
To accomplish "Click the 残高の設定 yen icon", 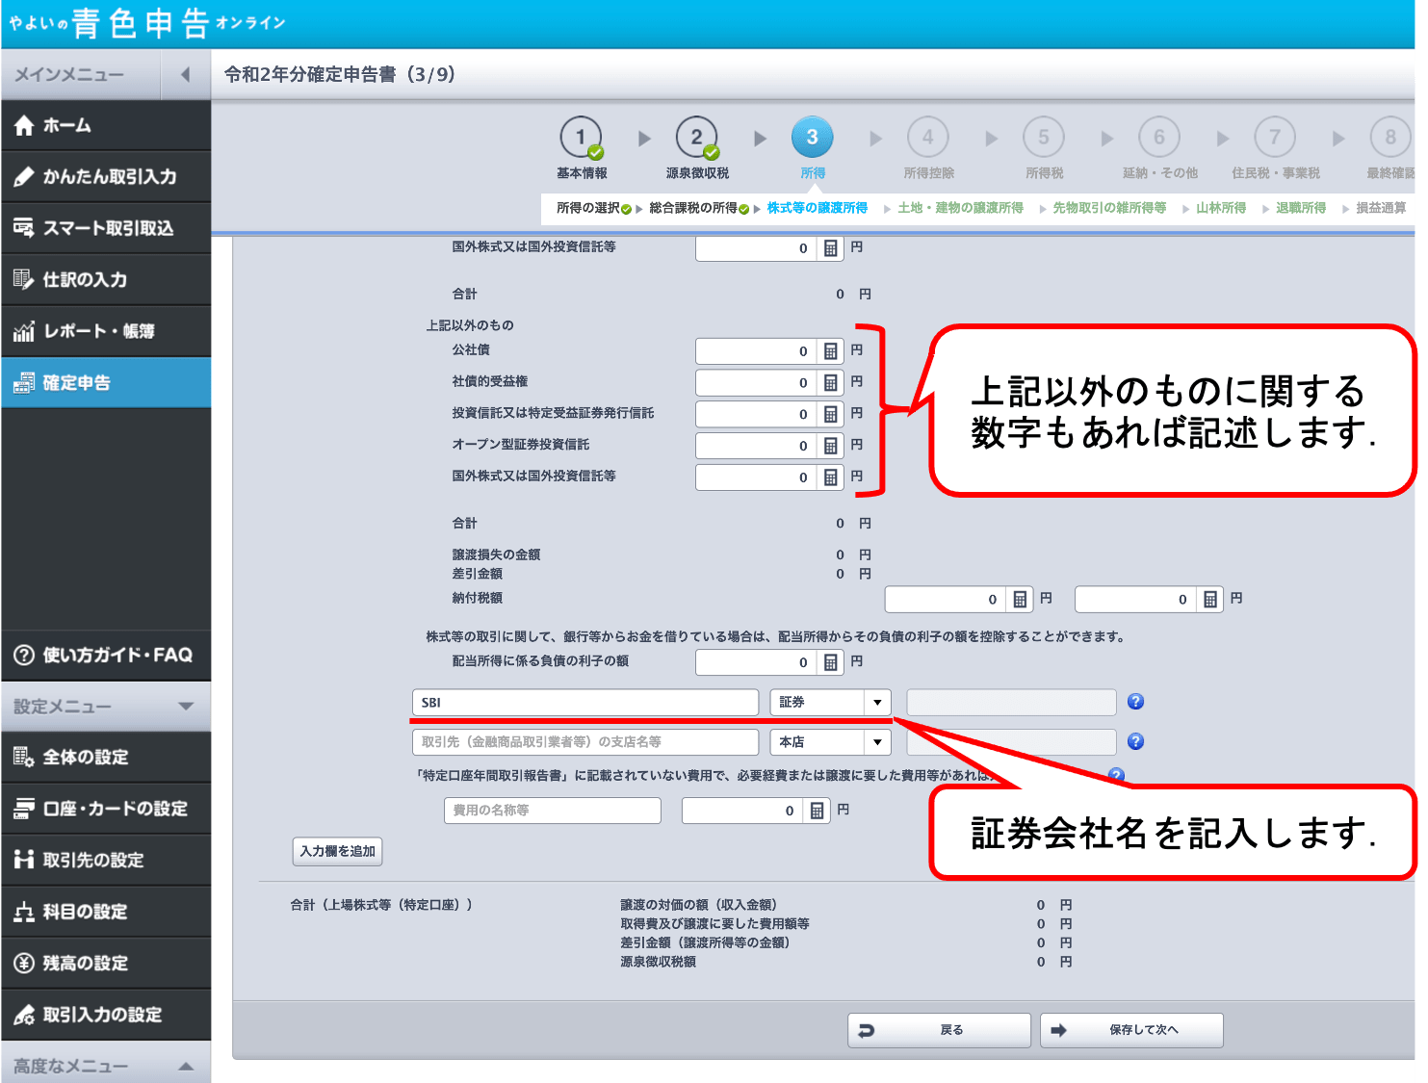I will click(x=24, y=963).
